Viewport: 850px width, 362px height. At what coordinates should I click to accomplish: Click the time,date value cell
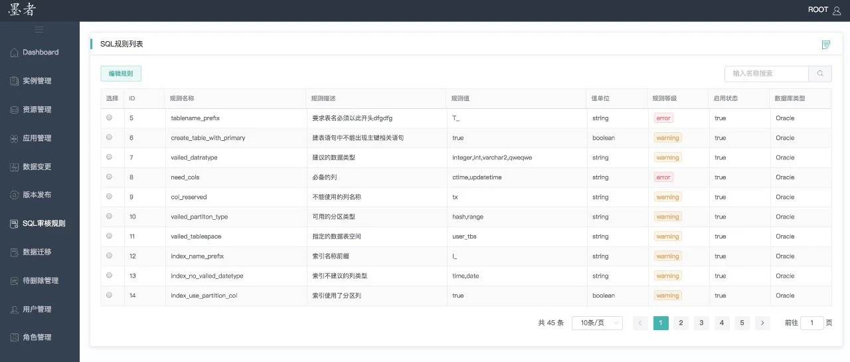(x=466, y=276)
